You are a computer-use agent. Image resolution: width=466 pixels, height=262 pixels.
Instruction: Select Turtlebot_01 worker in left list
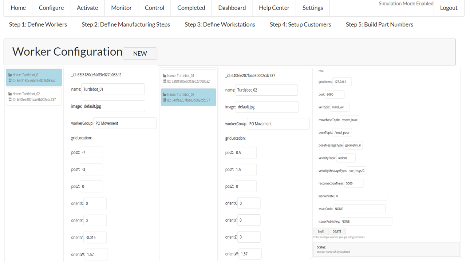tap(34, 78)
